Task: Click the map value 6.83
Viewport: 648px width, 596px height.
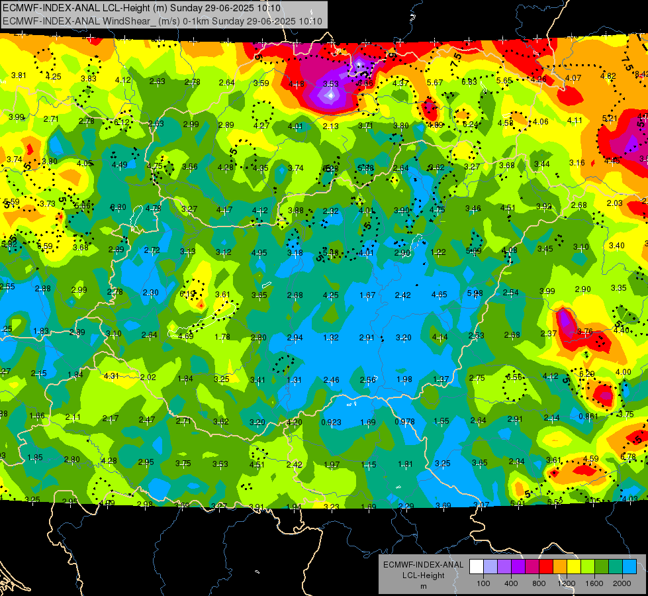Action: click(x=469, y=82)
